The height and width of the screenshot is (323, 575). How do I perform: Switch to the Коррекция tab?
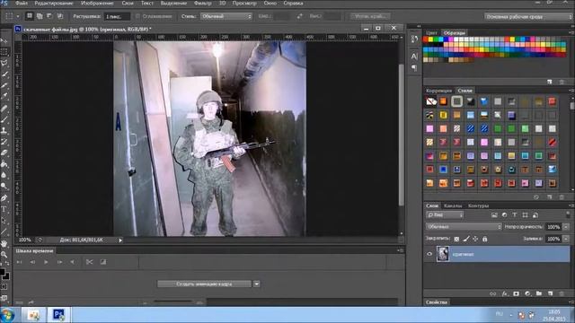[438, 91]
